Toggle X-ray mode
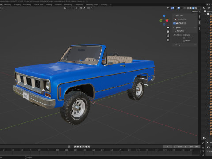212x159 pixels. [x=185, y=8]
